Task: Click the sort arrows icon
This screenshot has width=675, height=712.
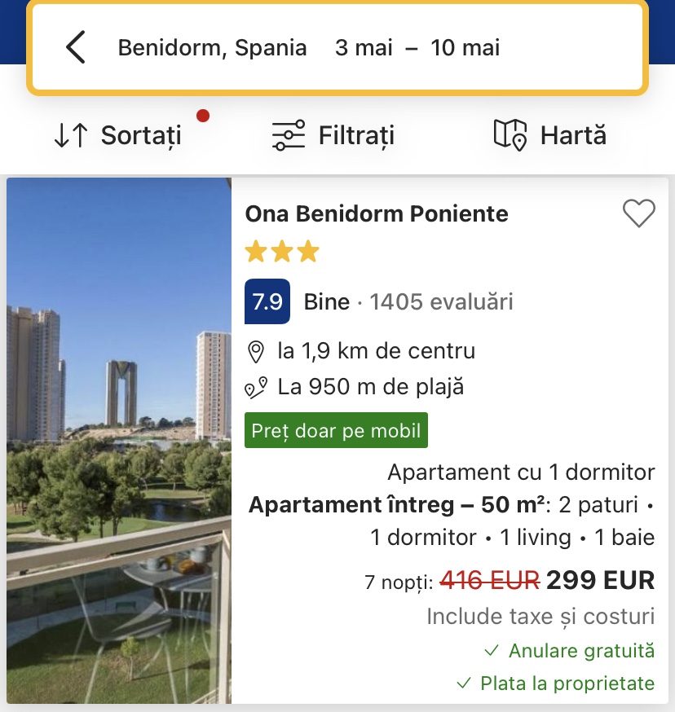Action: [x=71, y=135]
